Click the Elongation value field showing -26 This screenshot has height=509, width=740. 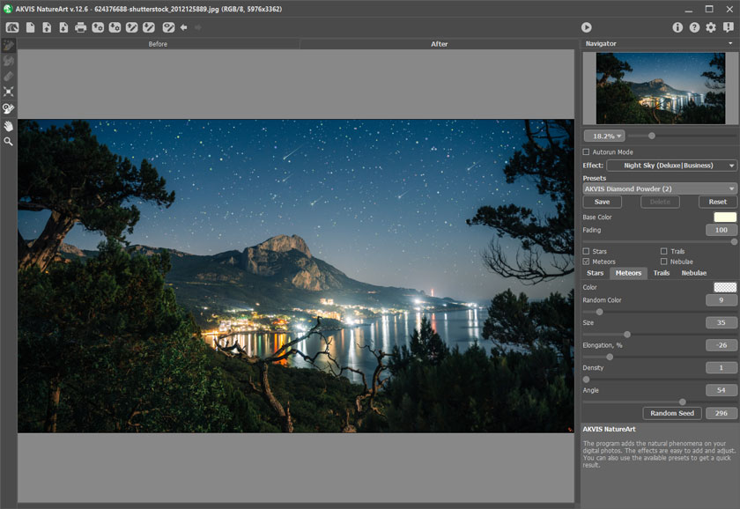[721, 345]
